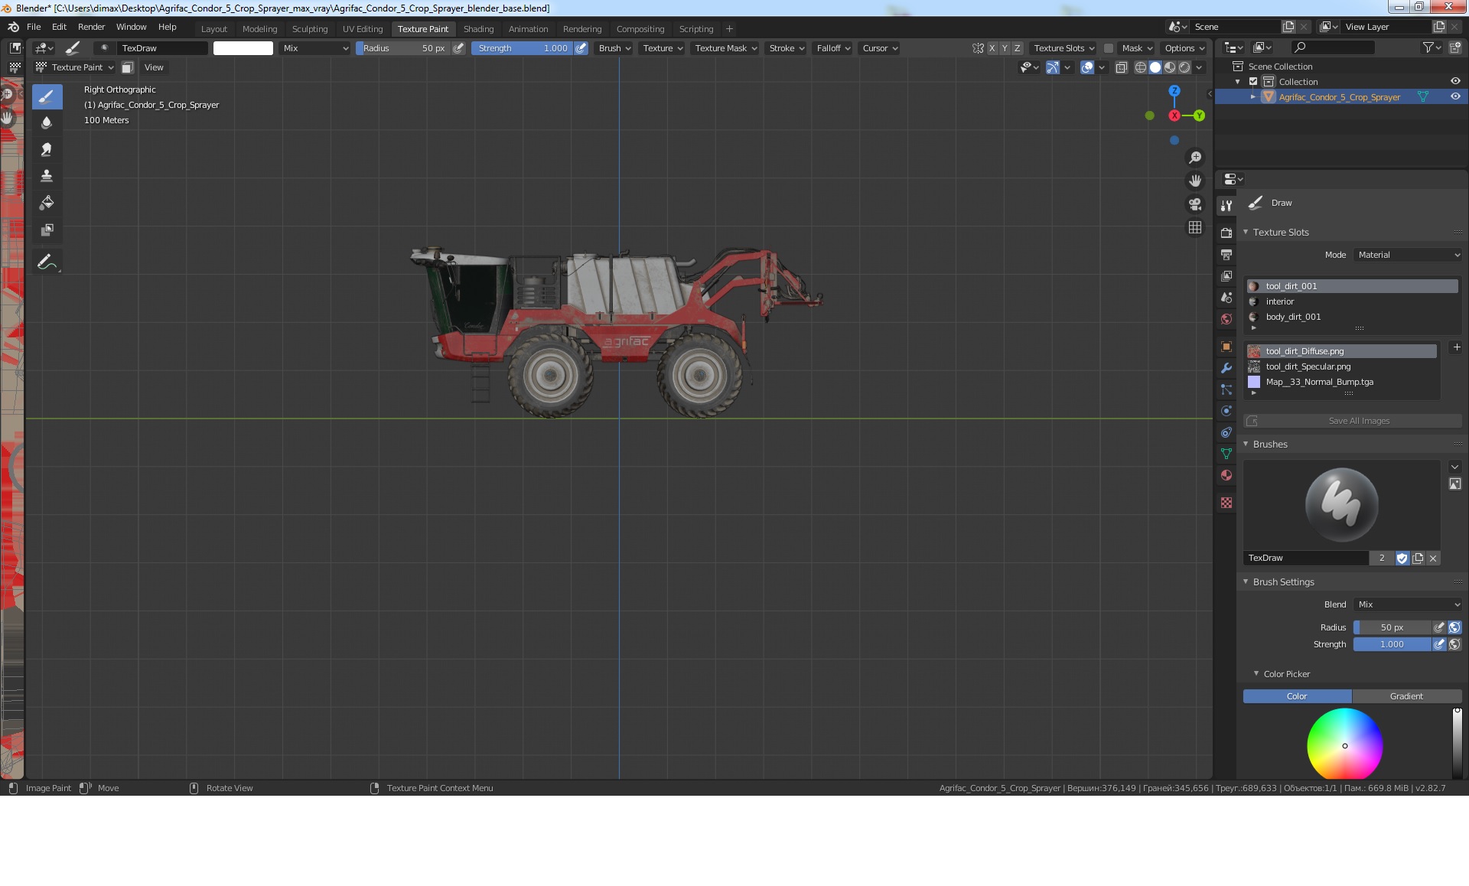This screenshot has height=886, width=1469.
Task: Open the viewport View menu
Action: [x=154, y=67]
